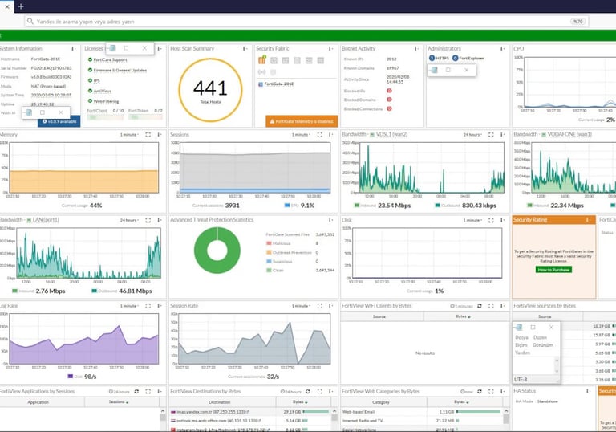Screen dimensions: 616x432
Task: Click the blue 'v6.0.9 available' firmware button
Action: click(x=59, y=121)
